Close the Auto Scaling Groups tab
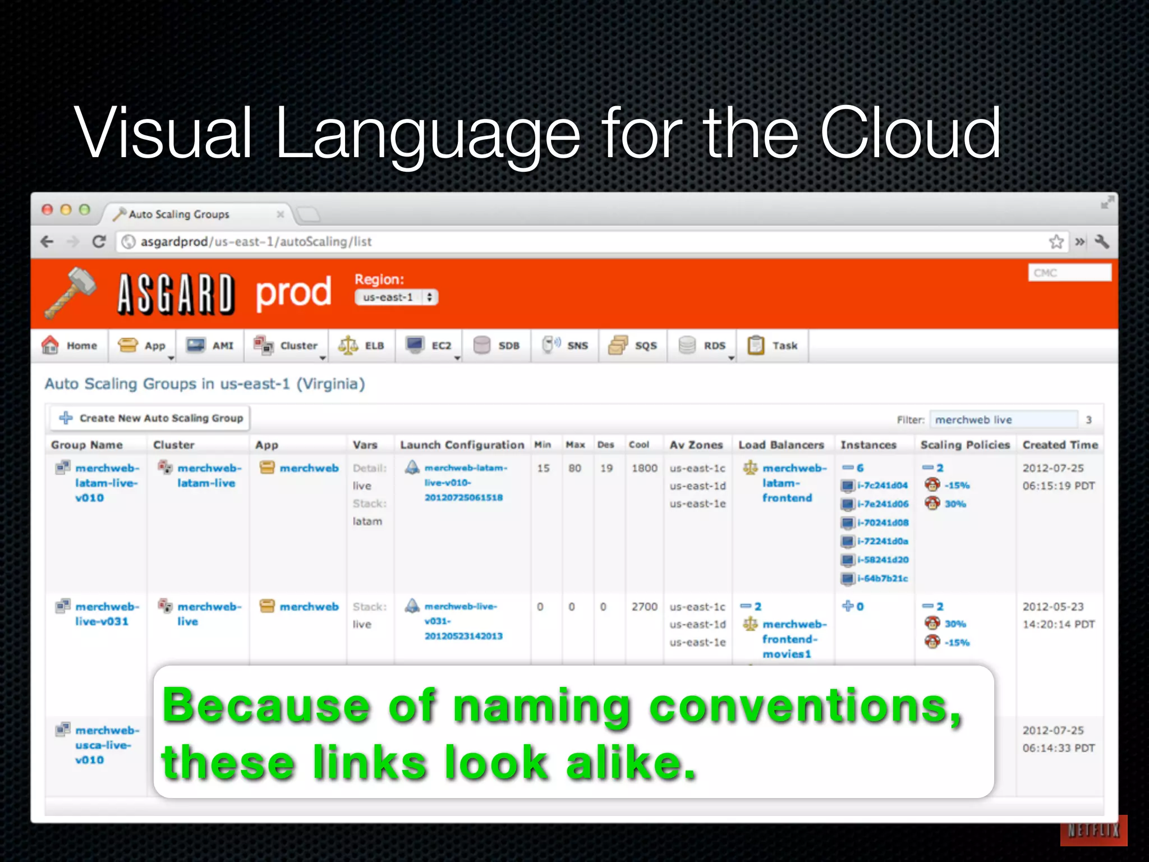 pyautogui.click(x=281, y=214)
